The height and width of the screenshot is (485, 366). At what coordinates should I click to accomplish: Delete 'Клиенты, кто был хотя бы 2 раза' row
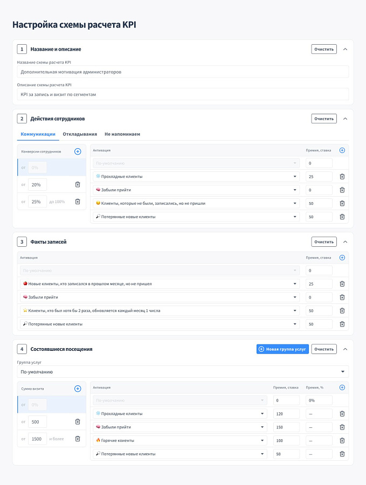coord(342,311)
